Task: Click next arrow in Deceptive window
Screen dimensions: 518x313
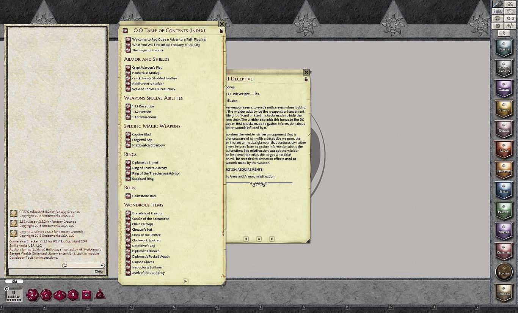Action: point(272,239)
